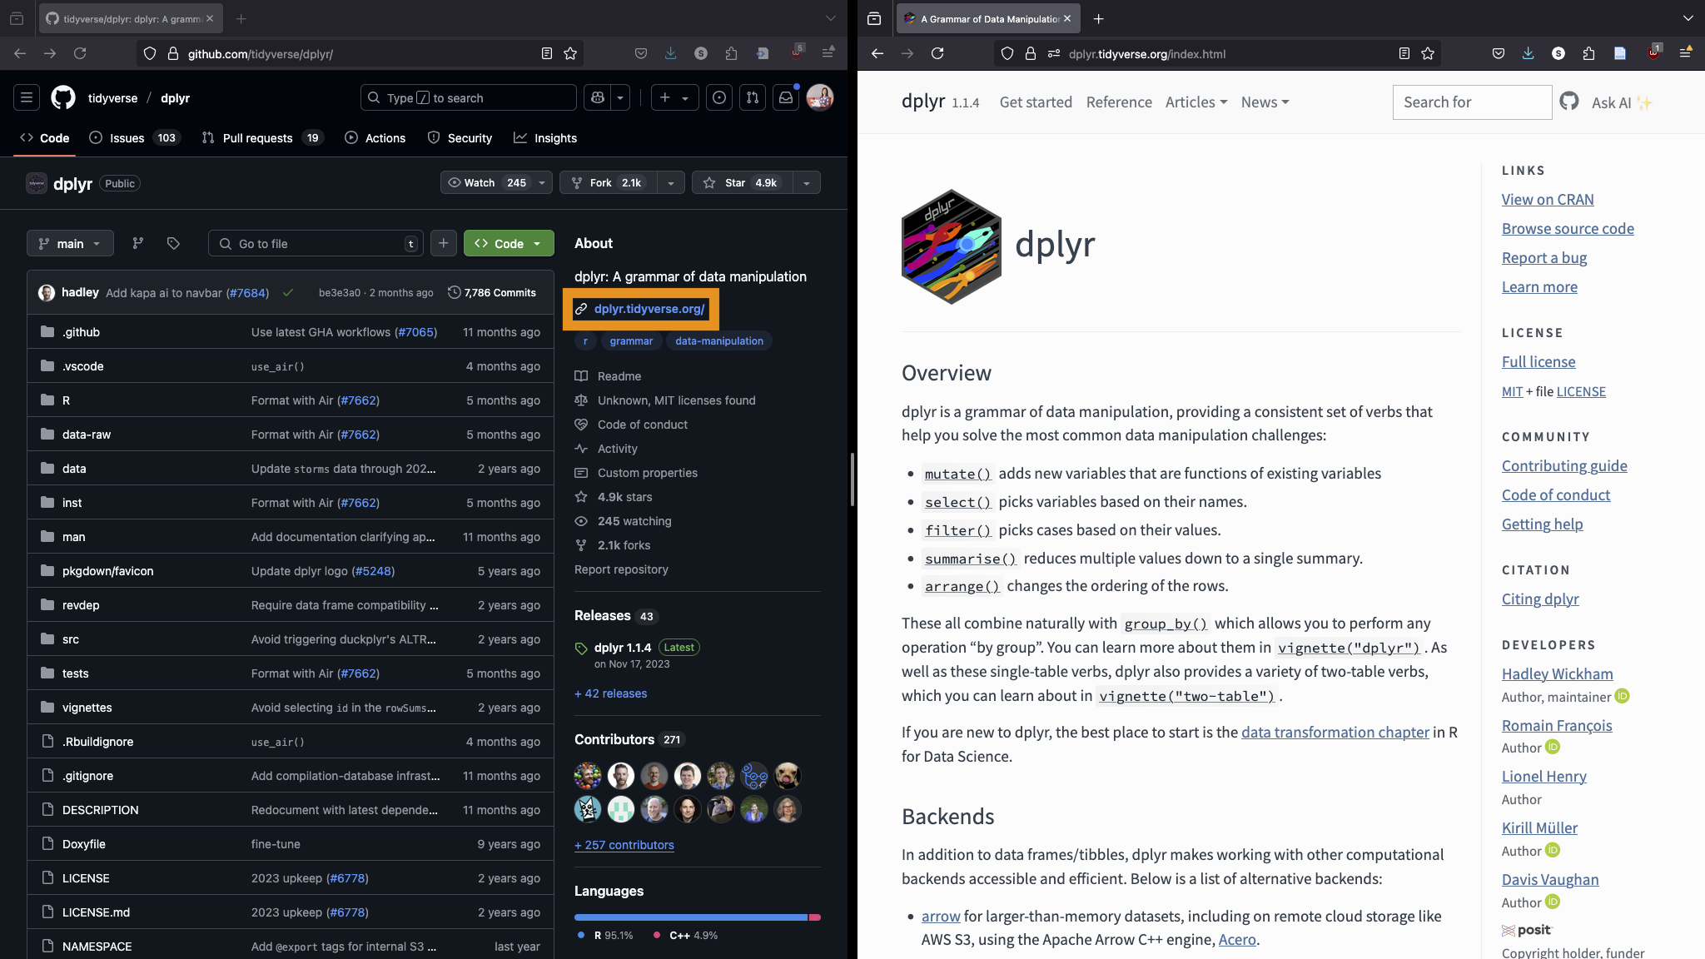Click the add file plus button
The height and width of the screenshot is (959, 1705).
click(x=444, y=243)
